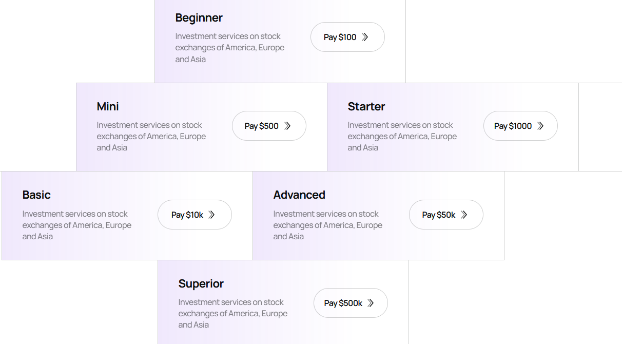The image size is (622, 344).
Task: Click the double-chevron icon beside Pay $10k
Action: click(211, 215)
